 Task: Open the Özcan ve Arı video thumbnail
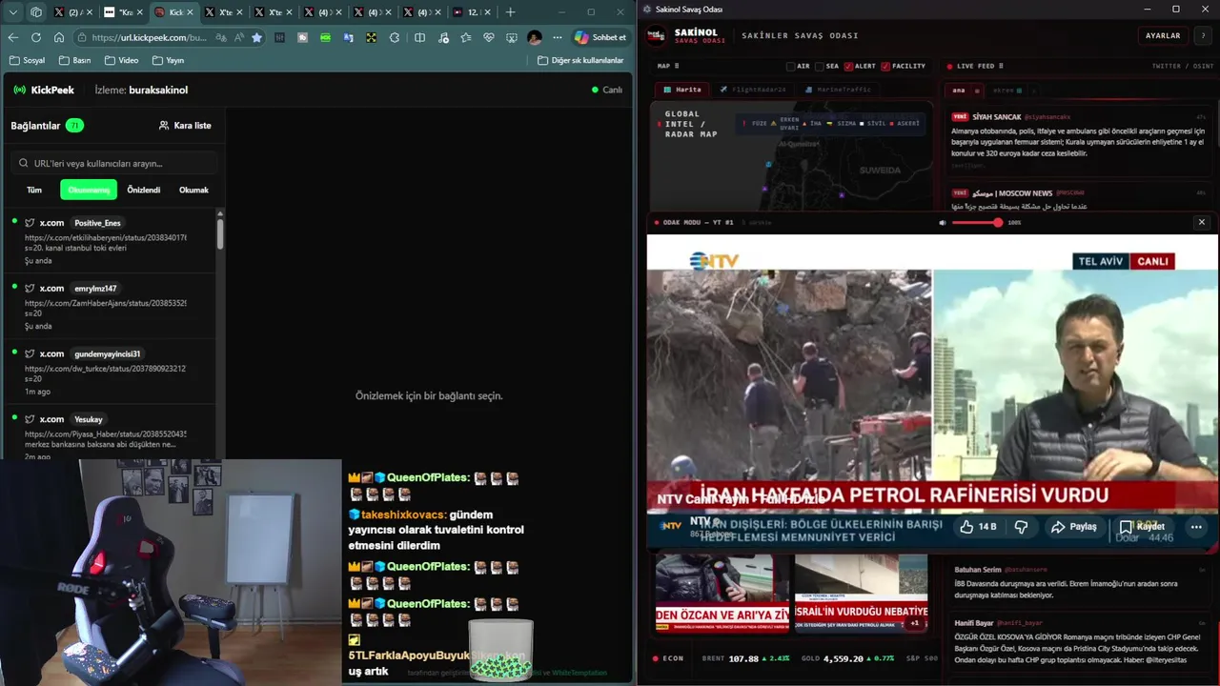(722, 593)
